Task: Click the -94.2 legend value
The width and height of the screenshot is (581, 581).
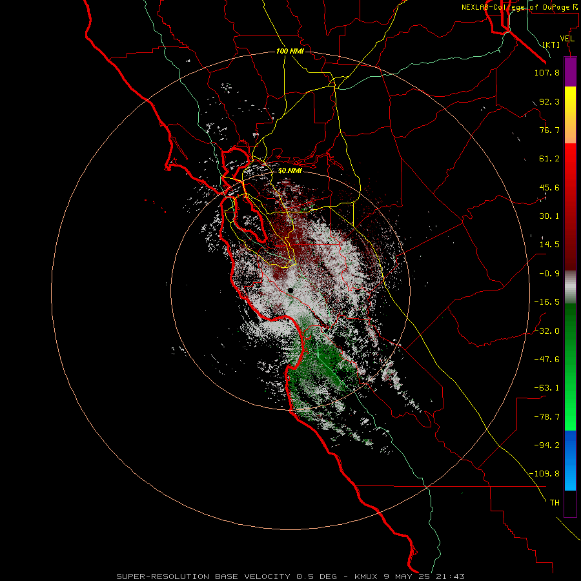Action: (547, 445)
